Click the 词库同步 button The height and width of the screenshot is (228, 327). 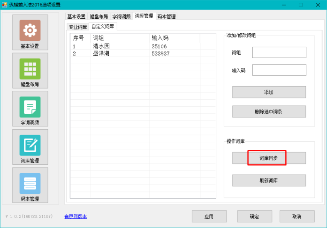[269, 158]
